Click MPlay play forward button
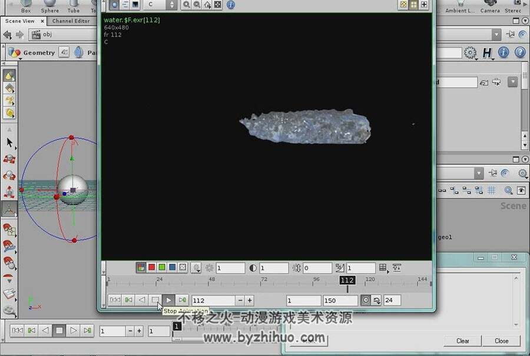The height and width of the screenshot is (356, 530). (x=168, y=300)
